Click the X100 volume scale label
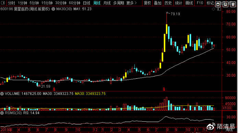The height and width of the screenshot is (133, 238). pos(227,108)
